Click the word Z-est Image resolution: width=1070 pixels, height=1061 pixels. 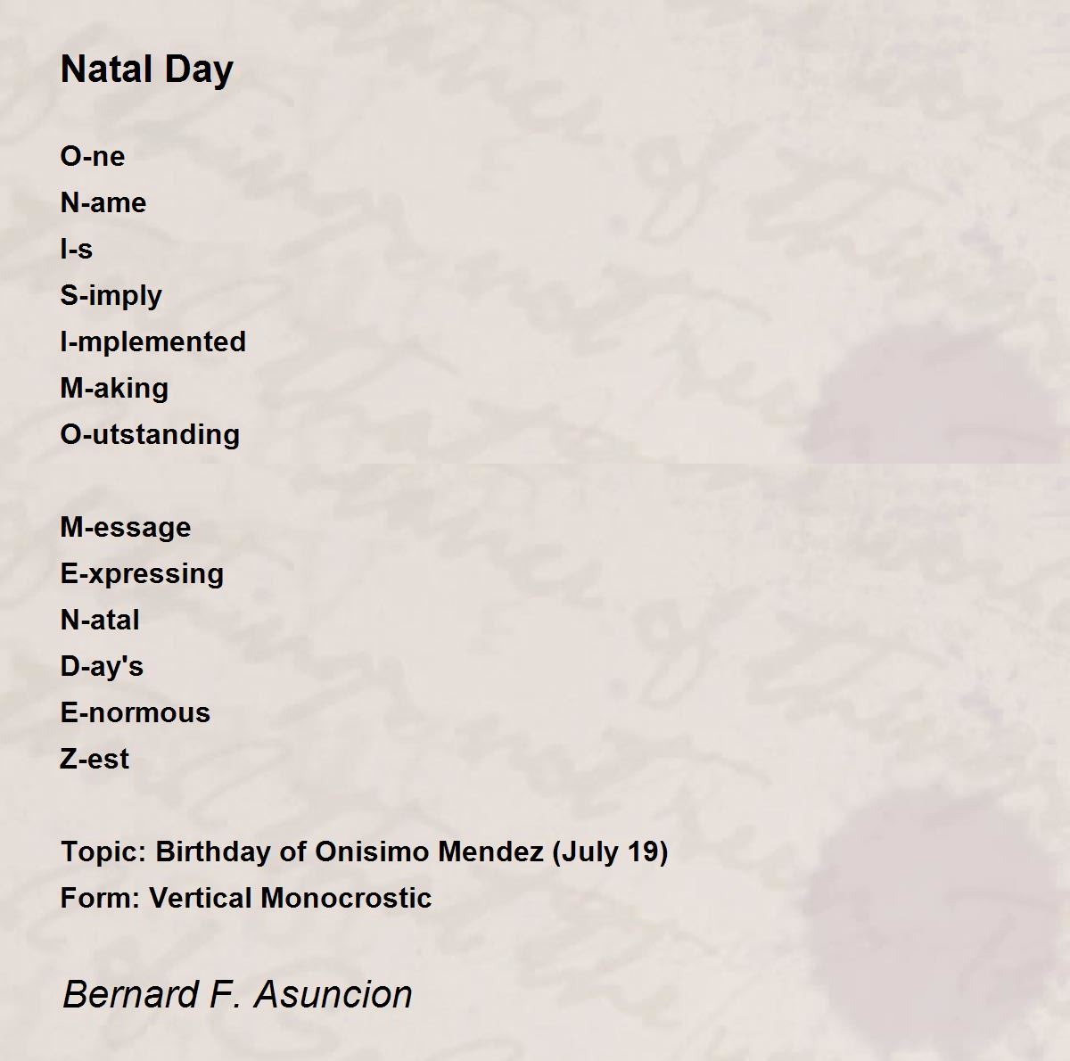point(95,759)
